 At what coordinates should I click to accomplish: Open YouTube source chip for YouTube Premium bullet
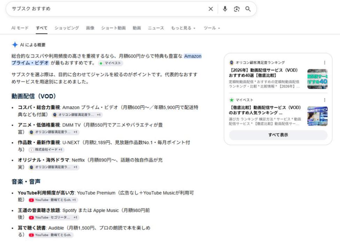point(53,200)
